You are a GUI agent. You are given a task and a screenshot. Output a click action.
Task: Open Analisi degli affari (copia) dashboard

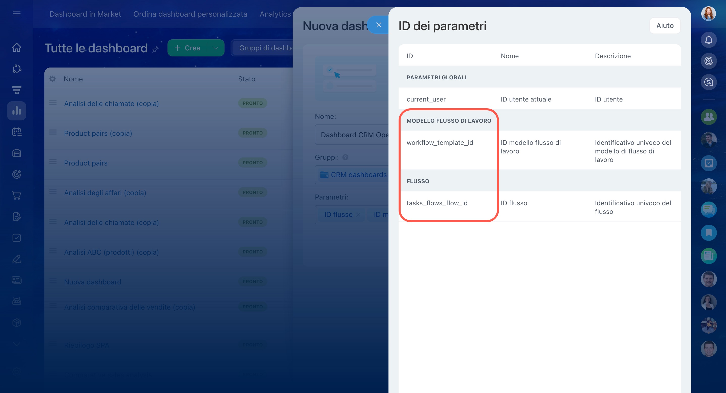[x=105, y=193]
